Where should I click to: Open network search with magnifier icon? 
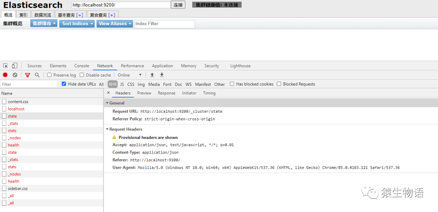click(37, 75)
